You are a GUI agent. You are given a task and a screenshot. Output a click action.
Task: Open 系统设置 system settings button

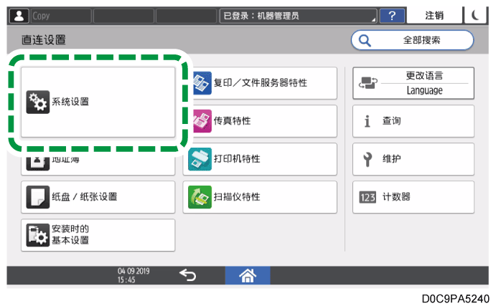[x=98, y=102]
